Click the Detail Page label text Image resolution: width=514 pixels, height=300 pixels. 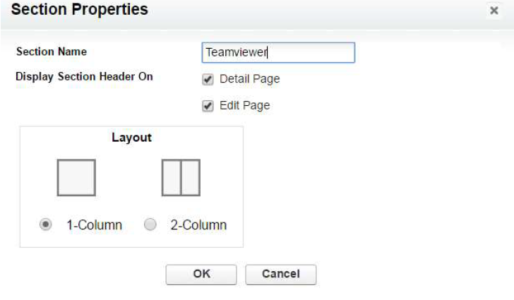click(x=250, y=79)
